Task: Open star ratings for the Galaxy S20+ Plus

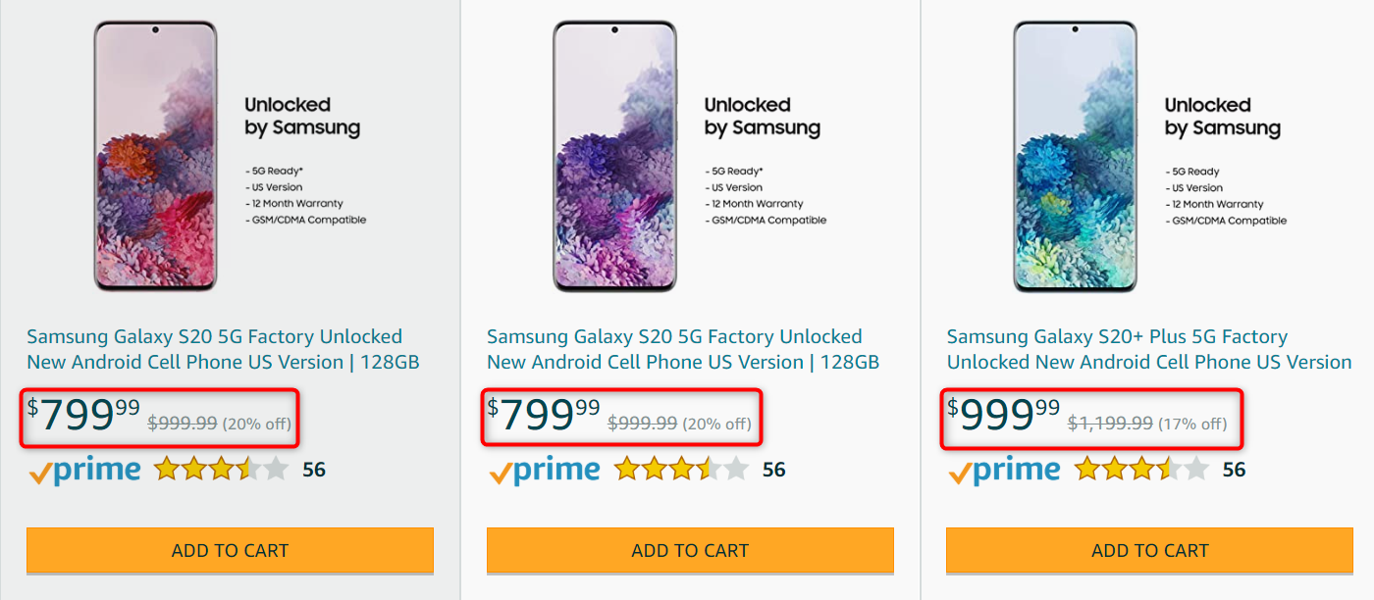Action: 1141,469
